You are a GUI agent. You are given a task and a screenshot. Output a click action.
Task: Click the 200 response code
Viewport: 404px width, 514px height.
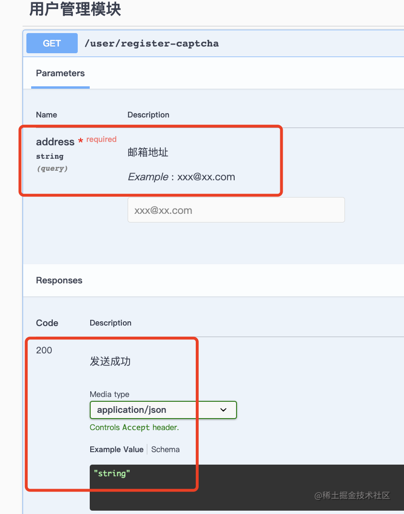click(x=44, y=350)
